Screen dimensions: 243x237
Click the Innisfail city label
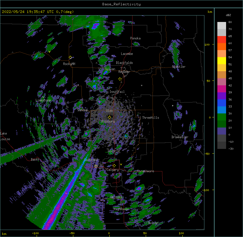117,92
